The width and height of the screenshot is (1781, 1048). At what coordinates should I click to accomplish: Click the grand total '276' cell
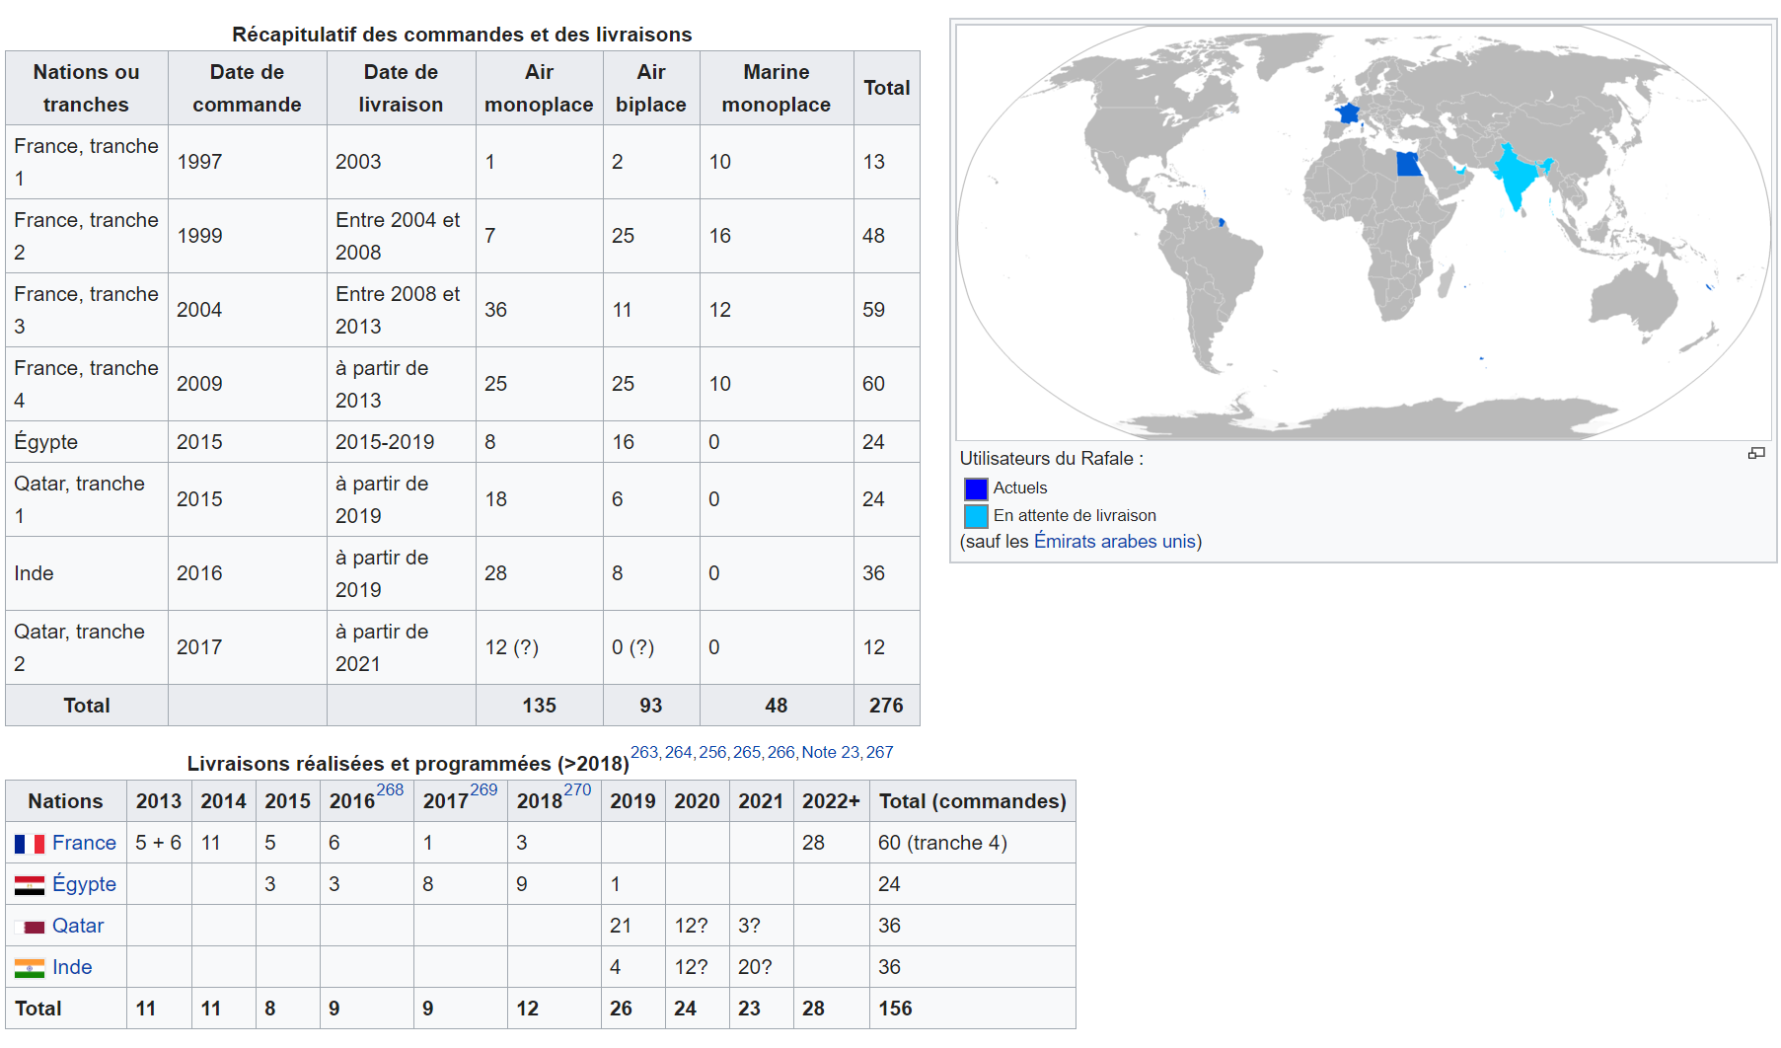(886, 706)
